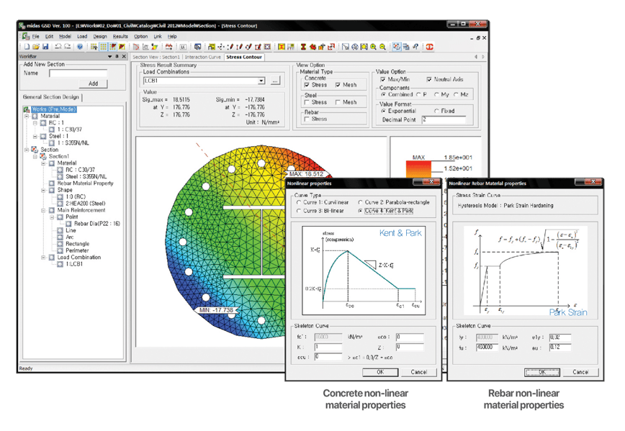625x431 pixels.
Task: Open the Load Combinations dropdown
Action: pyautogui.click(x=261, y=81)
